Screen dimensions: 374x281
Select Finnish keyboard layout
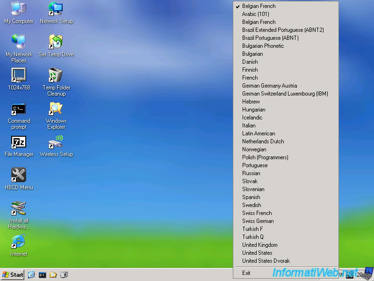point(286,70)
